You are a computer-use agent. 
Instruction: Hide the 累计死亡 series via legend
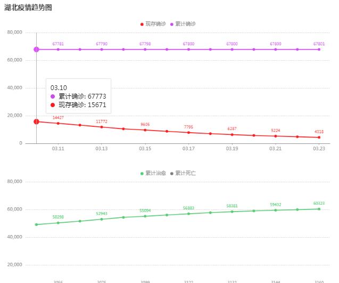click(x=182, y=173)
